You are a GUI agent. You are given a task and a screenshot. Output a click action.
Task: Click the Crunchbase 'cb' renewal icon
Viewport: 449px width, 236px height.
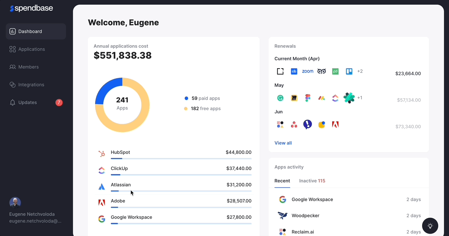click(x=294, y=71)
